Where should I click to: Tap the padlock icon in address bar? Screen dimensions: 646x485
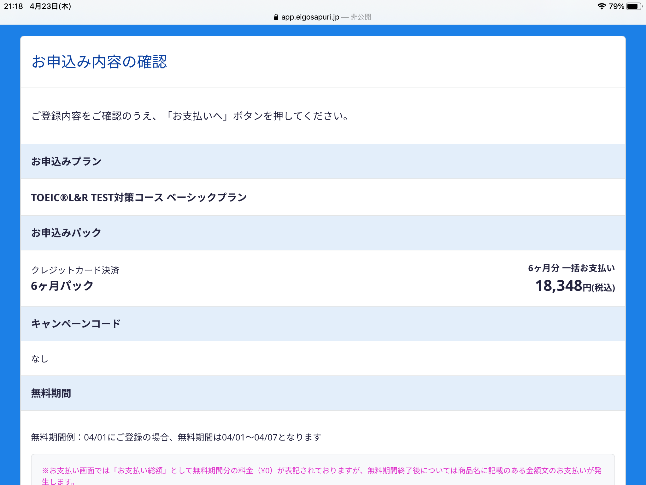click(x=276, y=17)
